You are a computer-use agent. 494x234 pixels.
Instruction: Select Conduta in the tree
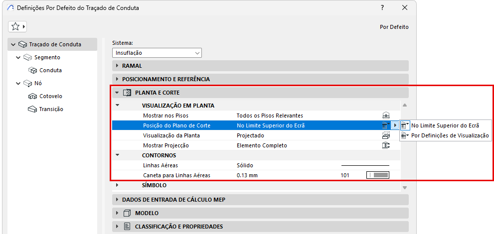tap(50, 71)
